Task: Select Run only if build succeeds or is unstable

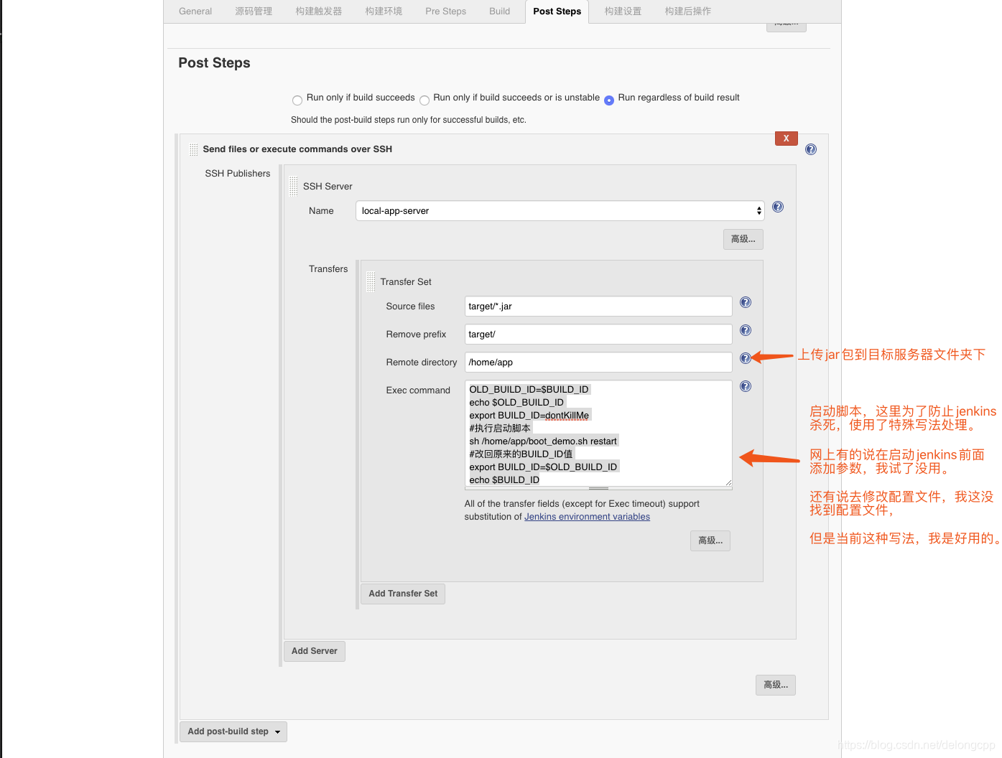Action: click(424, 100)
